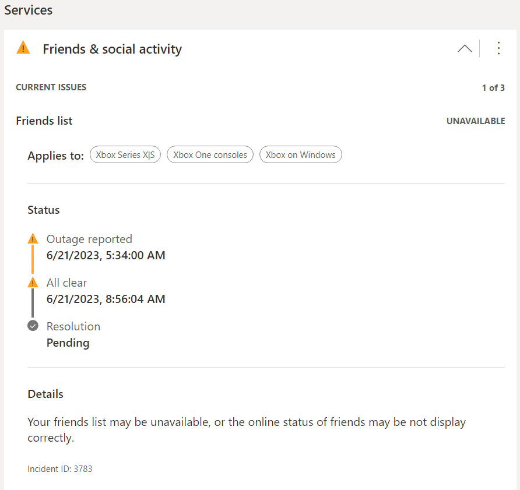
Task: Click the Outage reported timestamp
Action: pyautogui.click(x=106, y=255)
